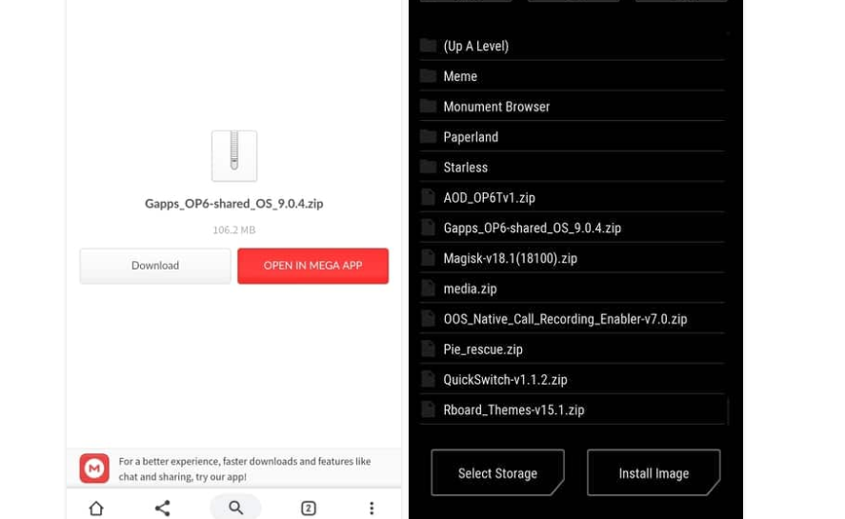Tap the browser home icon

96,508
